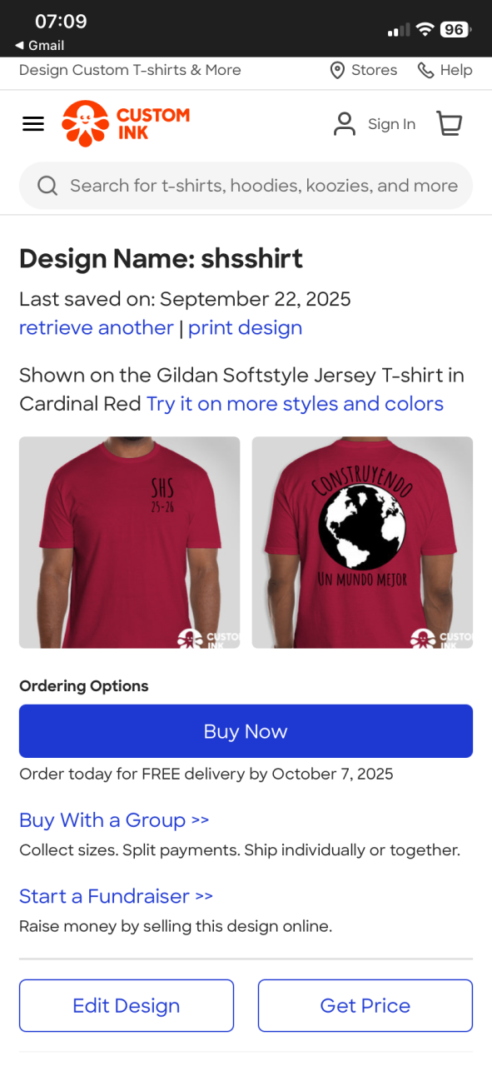This screenshot has width=492, height=1066.
Task: Click the Sign In text link
Action: pos(391,124)
